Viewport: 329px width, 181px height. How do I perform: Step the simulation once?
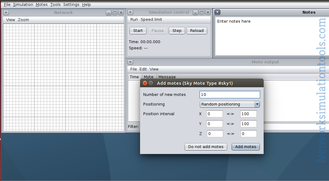tap(177, 30)
